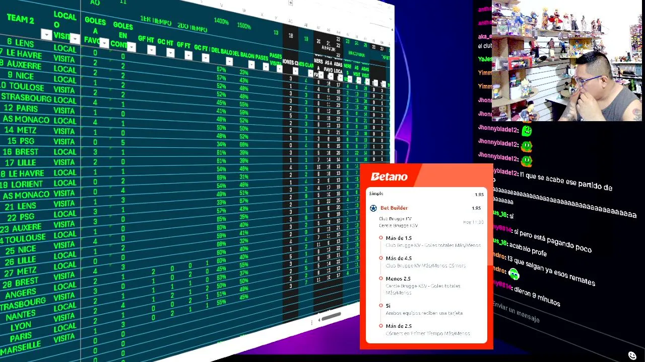The width and height of the screenshot is (645, 362).
Task: Select the 'Menos 2.5' selection bullet
Action: tap(381, 279)
